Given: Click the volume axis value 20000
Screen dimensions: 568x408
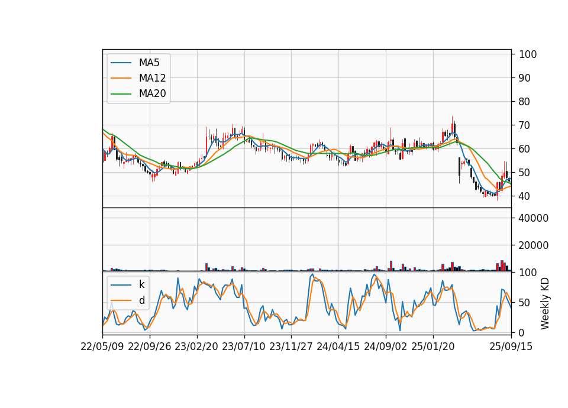Looking at the screenshot, I should coord(534,245).
